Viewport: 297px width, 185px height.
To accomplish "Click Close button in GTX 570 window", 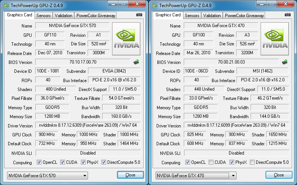I will 130,175.
